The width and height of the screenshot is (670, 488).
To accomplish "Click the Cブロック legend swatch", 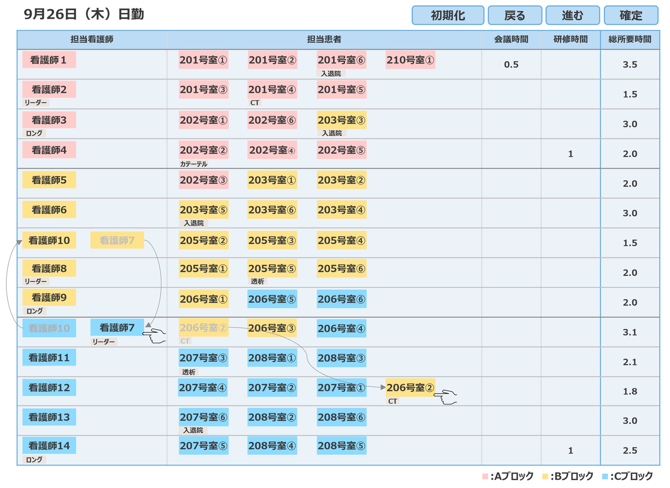I will point(605,476).
